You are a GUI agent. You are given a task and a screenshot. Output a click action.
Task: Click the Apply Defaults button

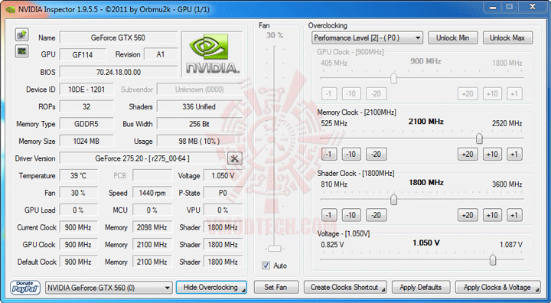421,287
